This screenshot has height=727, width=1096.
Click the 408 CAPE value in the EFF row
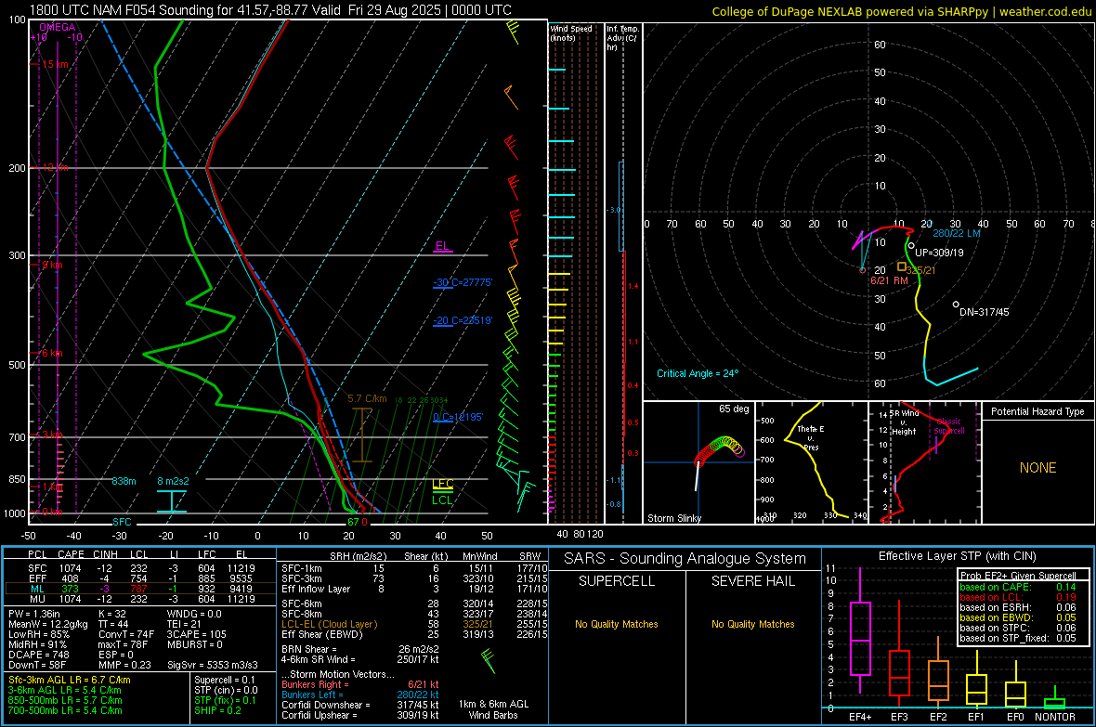click(x=70, y=578)
